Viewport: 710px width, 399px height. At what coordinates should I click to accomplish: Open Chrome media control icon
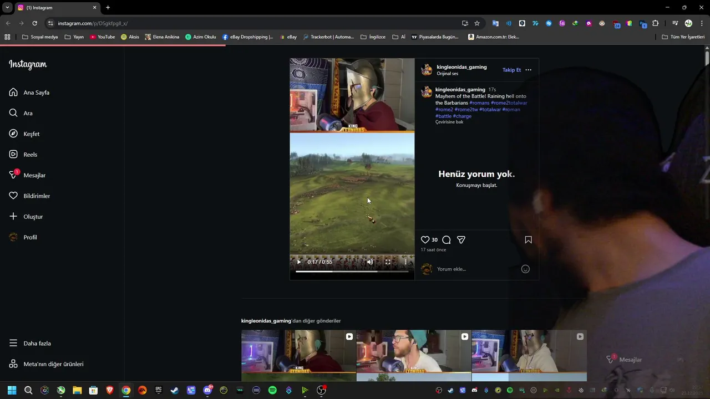[x=675, y=23]
